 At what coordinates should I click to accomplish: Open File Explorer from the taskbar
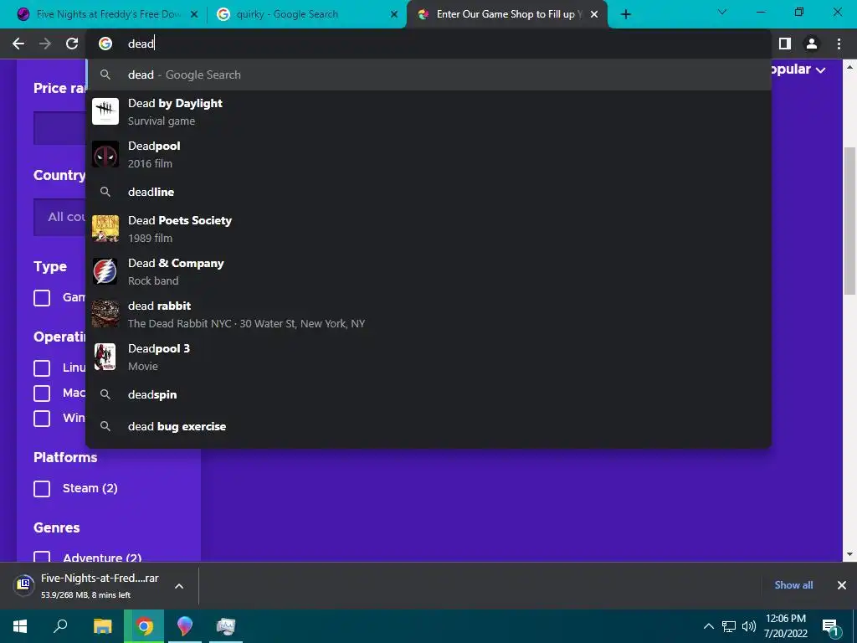tap(102, 626)
